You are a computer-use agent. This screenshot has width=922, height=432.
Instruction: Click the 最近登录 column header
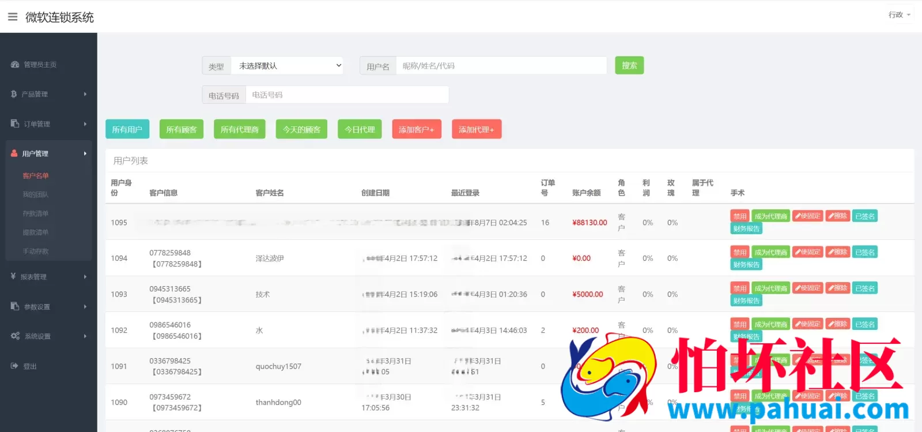click(465, 193)
